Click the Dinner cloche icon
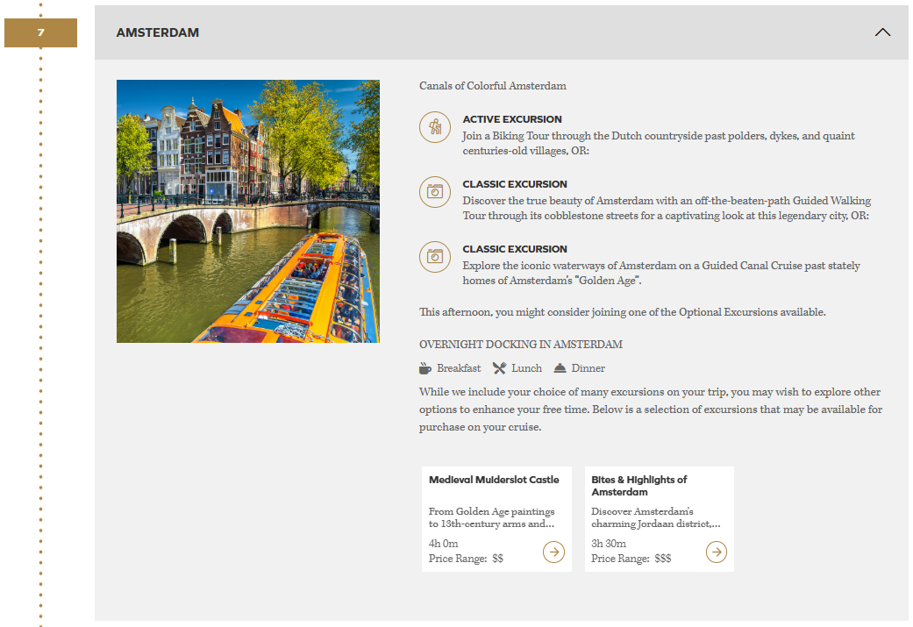Screen dimensions: 913x627 560,368
